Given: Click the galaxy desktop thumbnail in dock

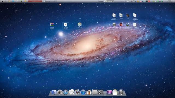Looking at the screenshot, I should pyautogui.click(x=109, y=92).
